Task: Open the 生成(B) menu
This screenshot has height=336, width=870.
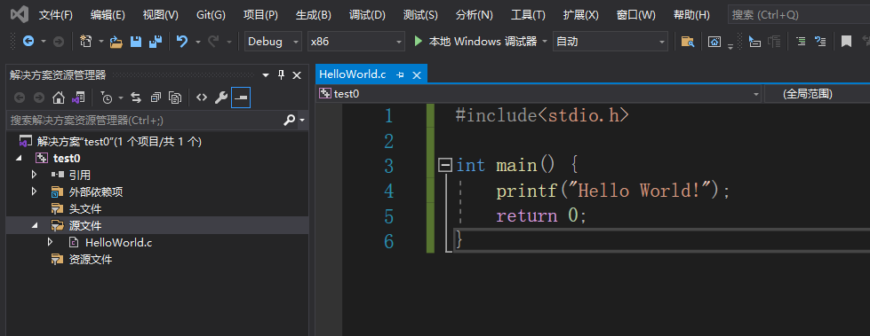Action: pyautogui.click(x=314, y=15)
